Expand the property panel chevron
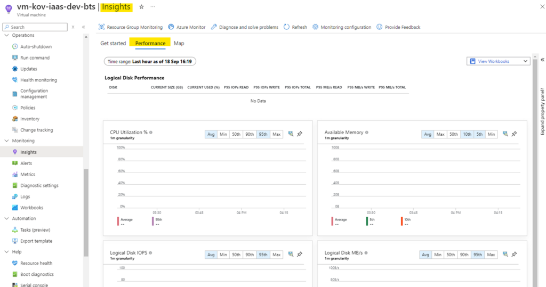The width and height of the screenshot is (546, 287). coord(542,60)
